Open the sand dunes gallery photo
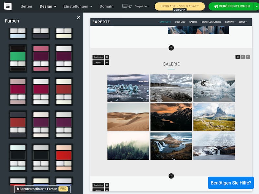 click(x=128, y=117)
